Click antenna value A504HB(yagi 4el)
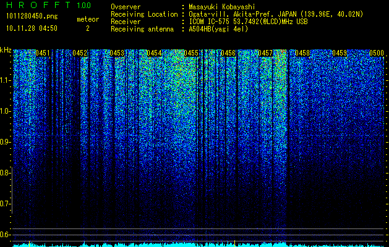This screenshot has width=389, height=247. [x=218, y=29]
